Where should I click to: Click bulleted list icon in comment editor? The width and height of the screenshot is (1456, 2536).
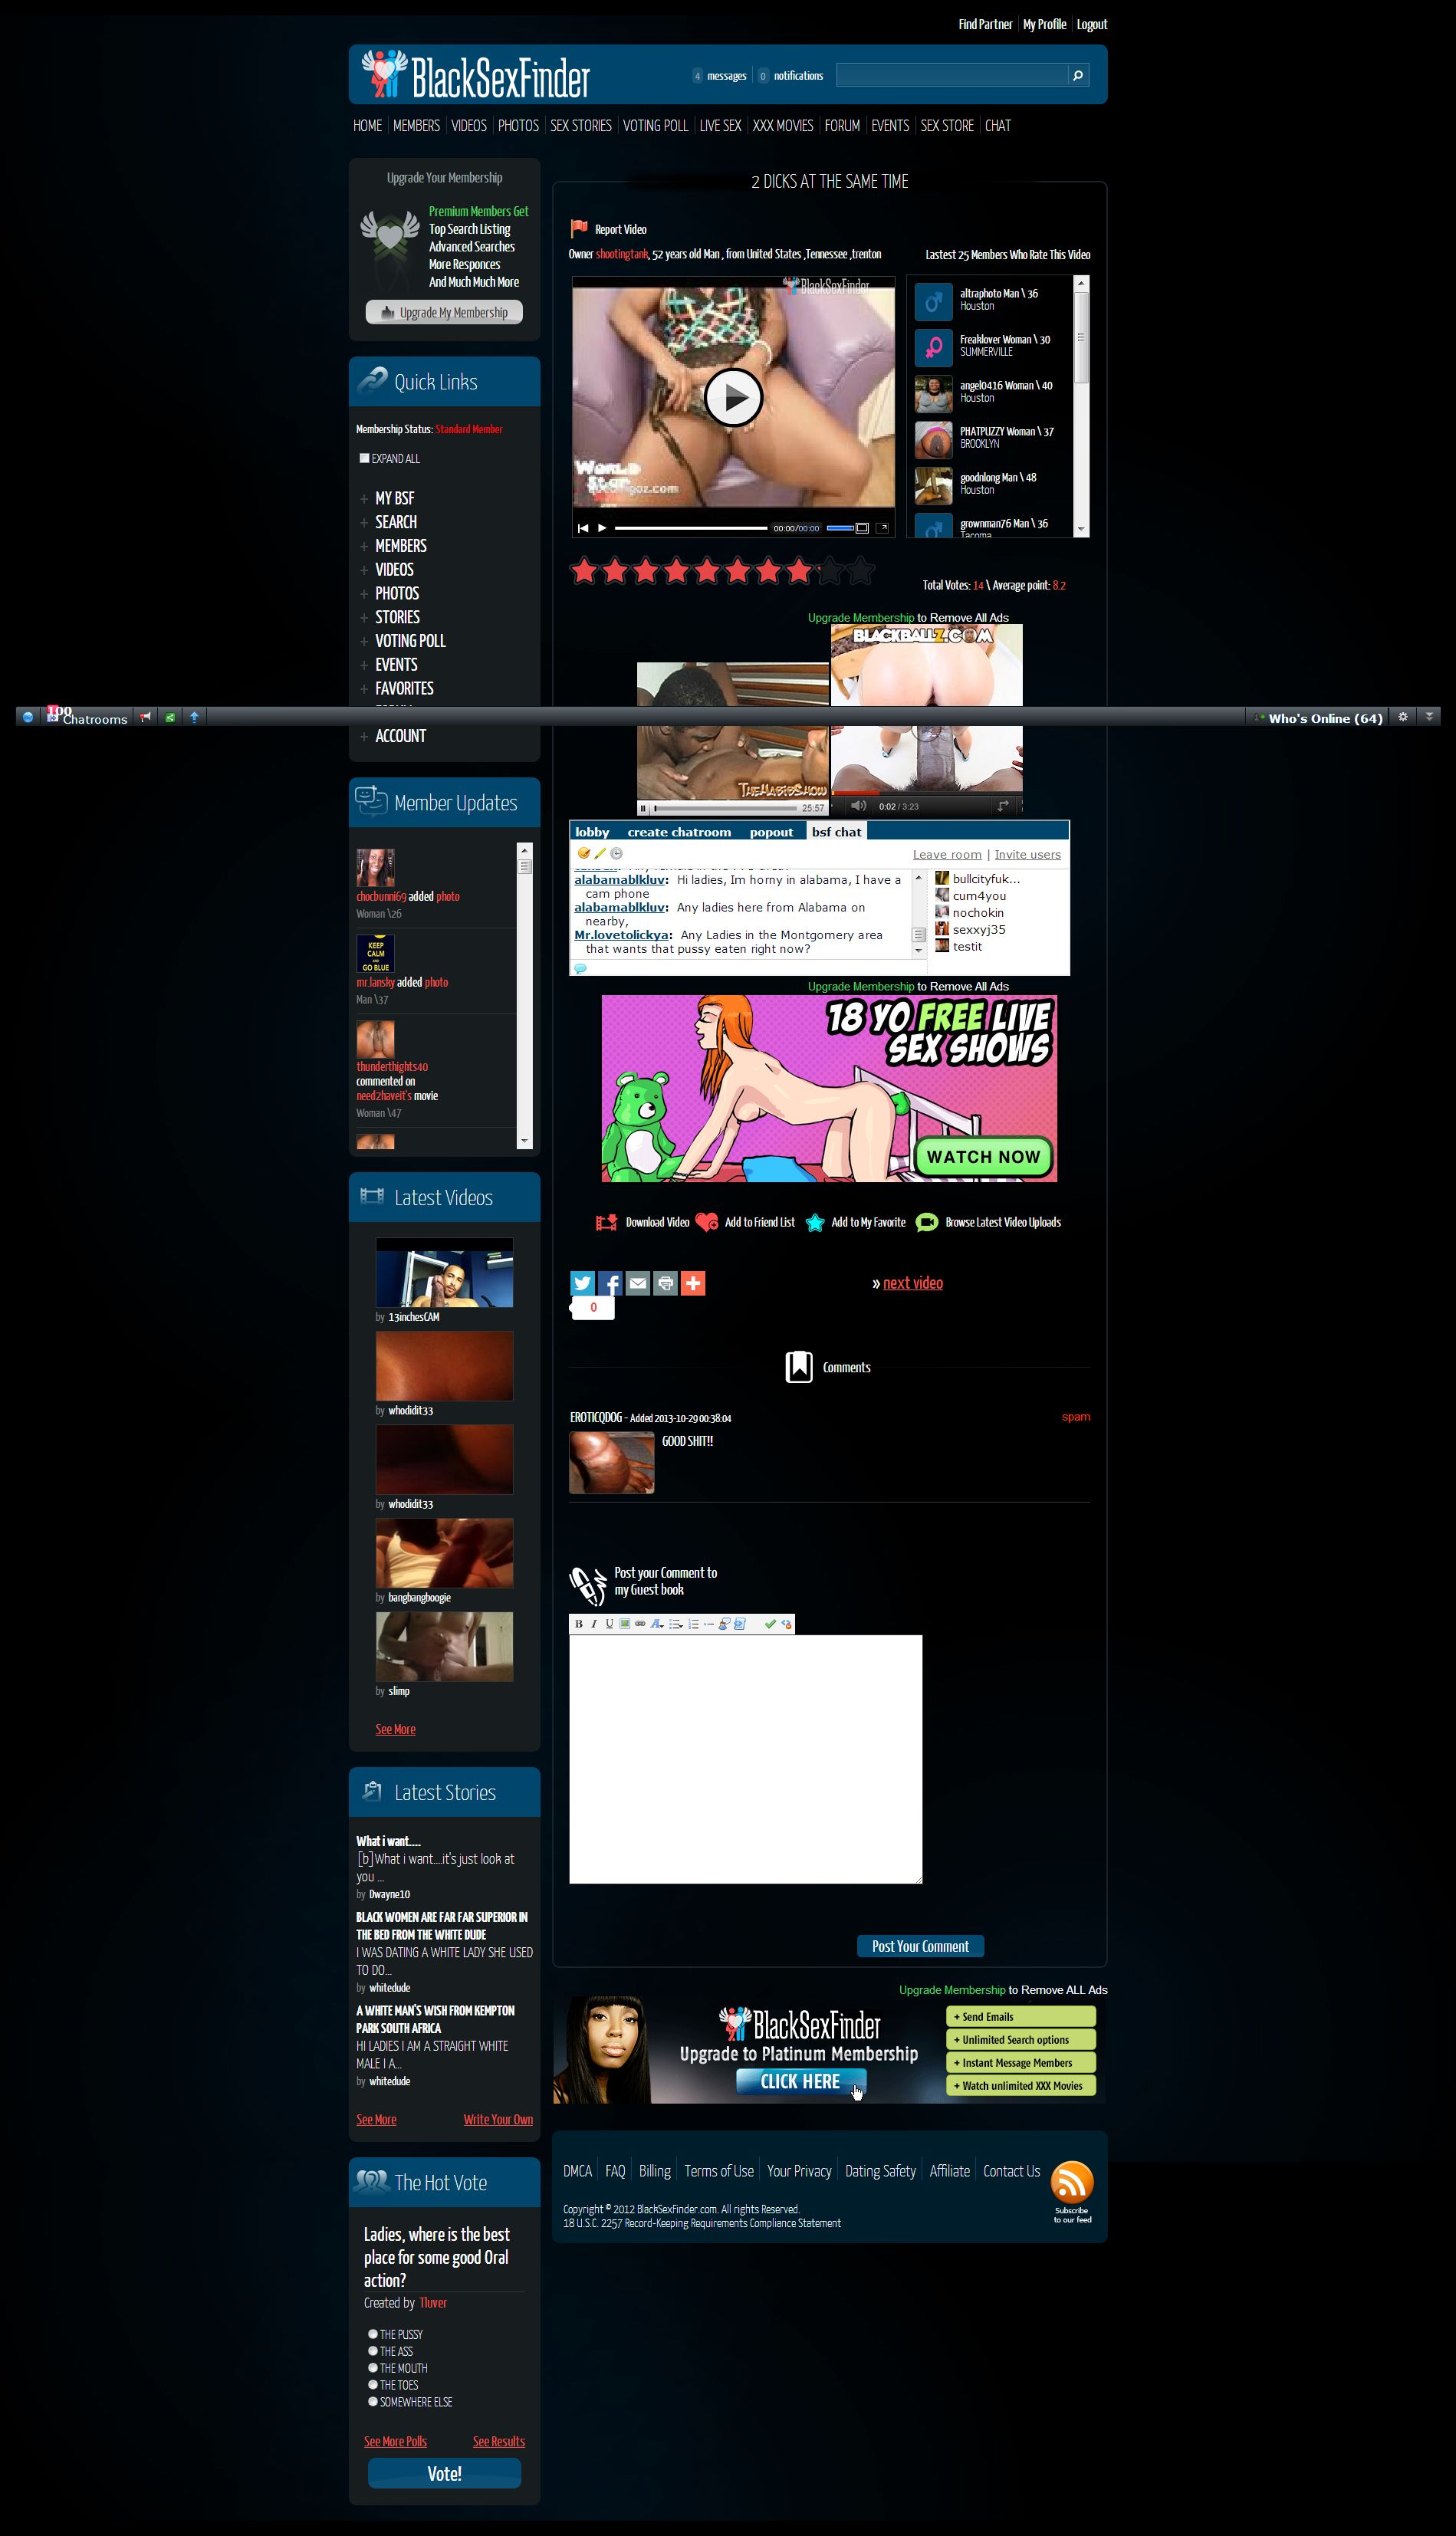(x=676, y=1624)
